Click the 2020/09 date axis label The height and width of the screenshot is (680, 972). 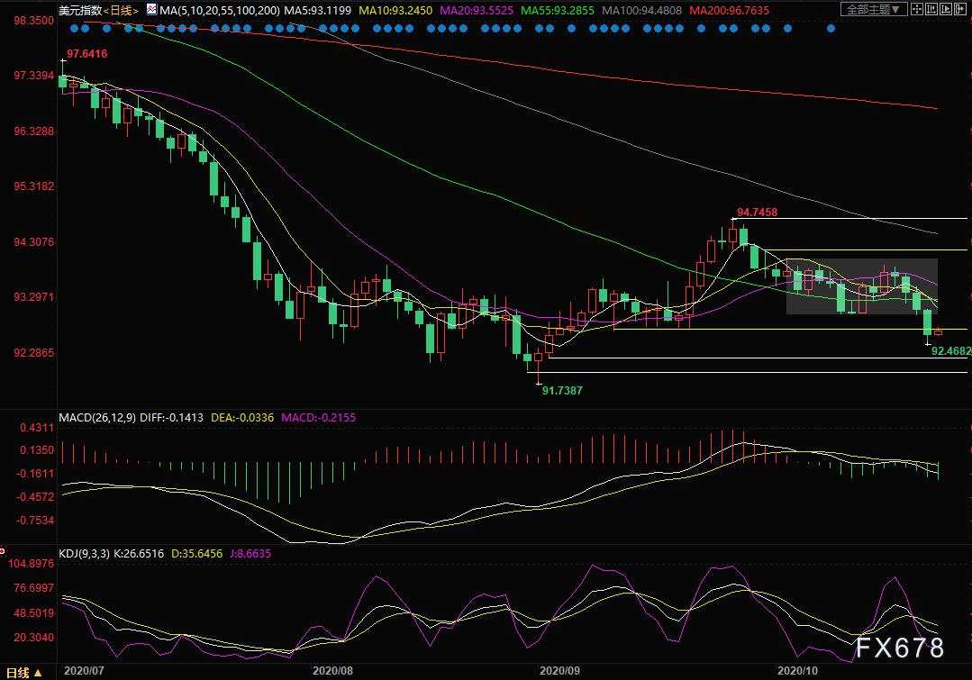pos(559,671)
